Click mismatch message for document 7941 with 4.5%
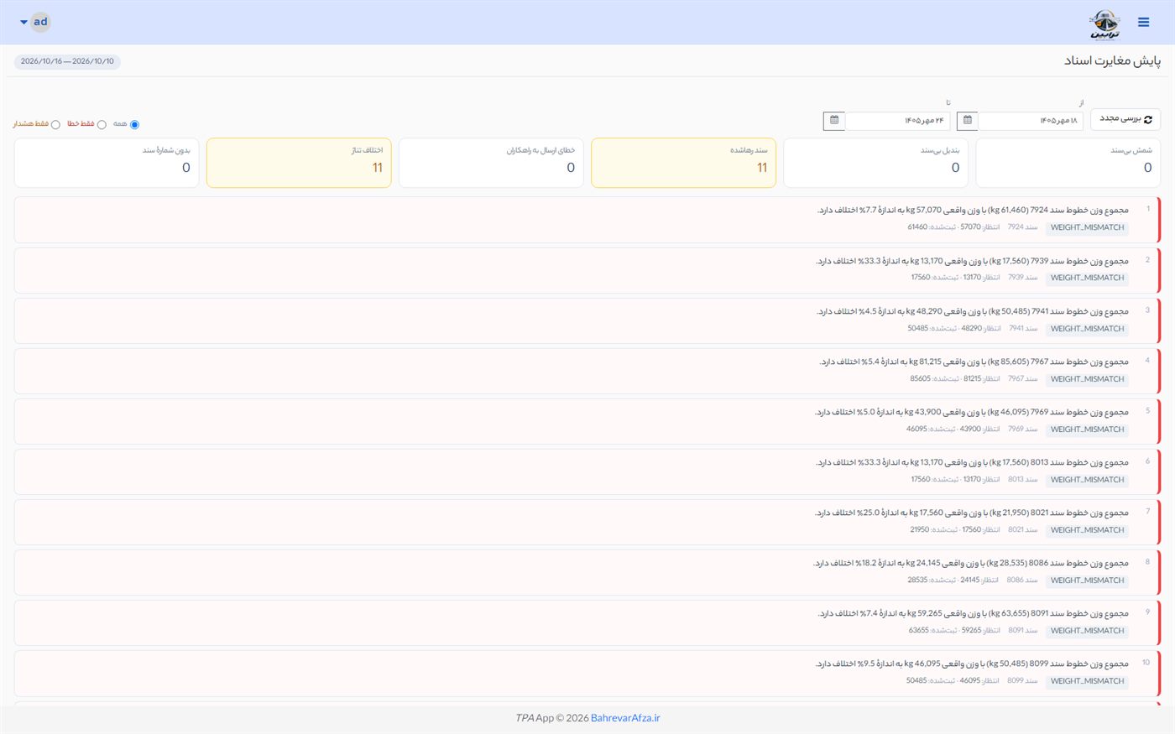Image resolution: width=1175 pixels, height=734 pixels. pos(974,311)
